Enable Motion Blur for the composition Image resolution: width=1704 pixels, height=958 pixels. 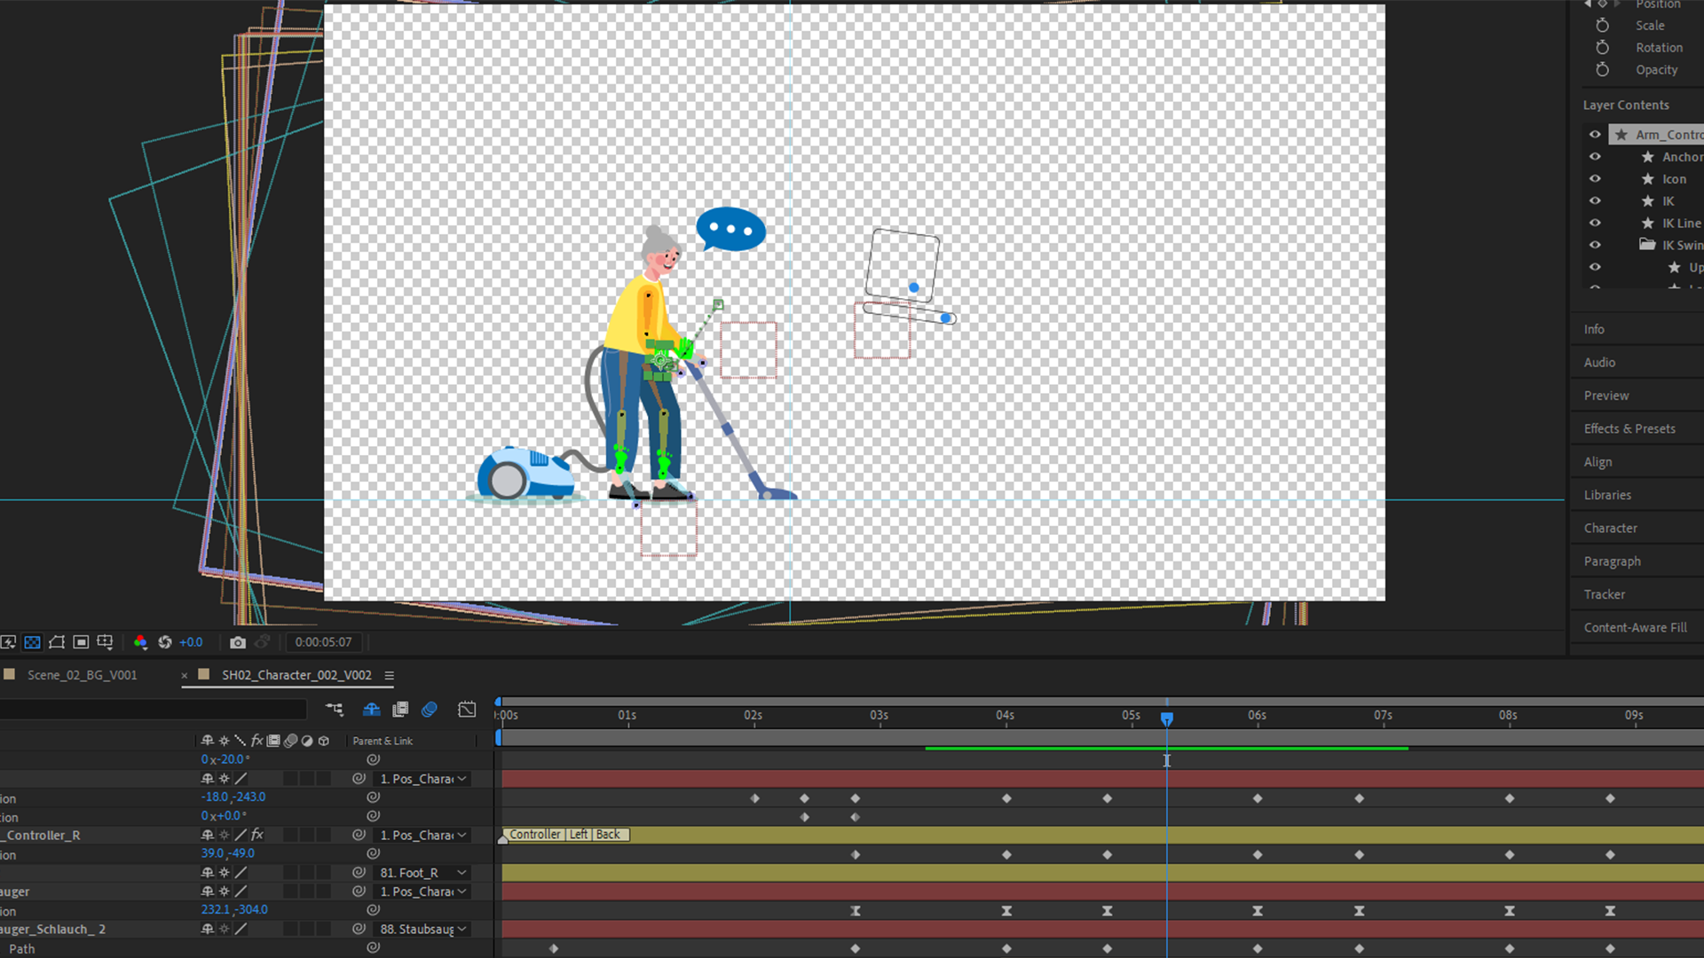point(430,710)
